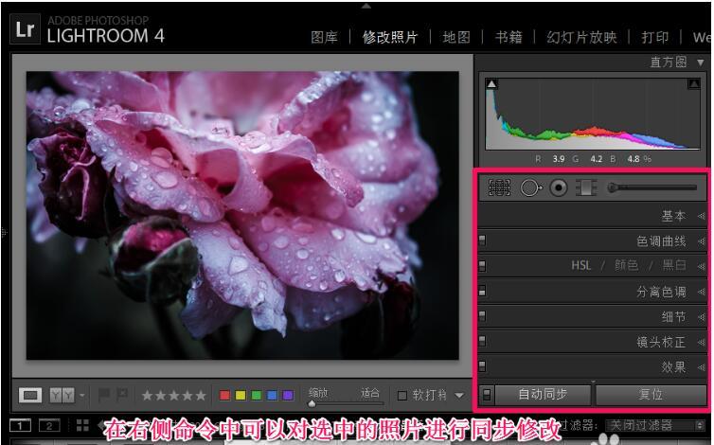The image size is (714, 445).
Task: Click the 缩放 zoom slider handle
Action: [x=312, y=403]
